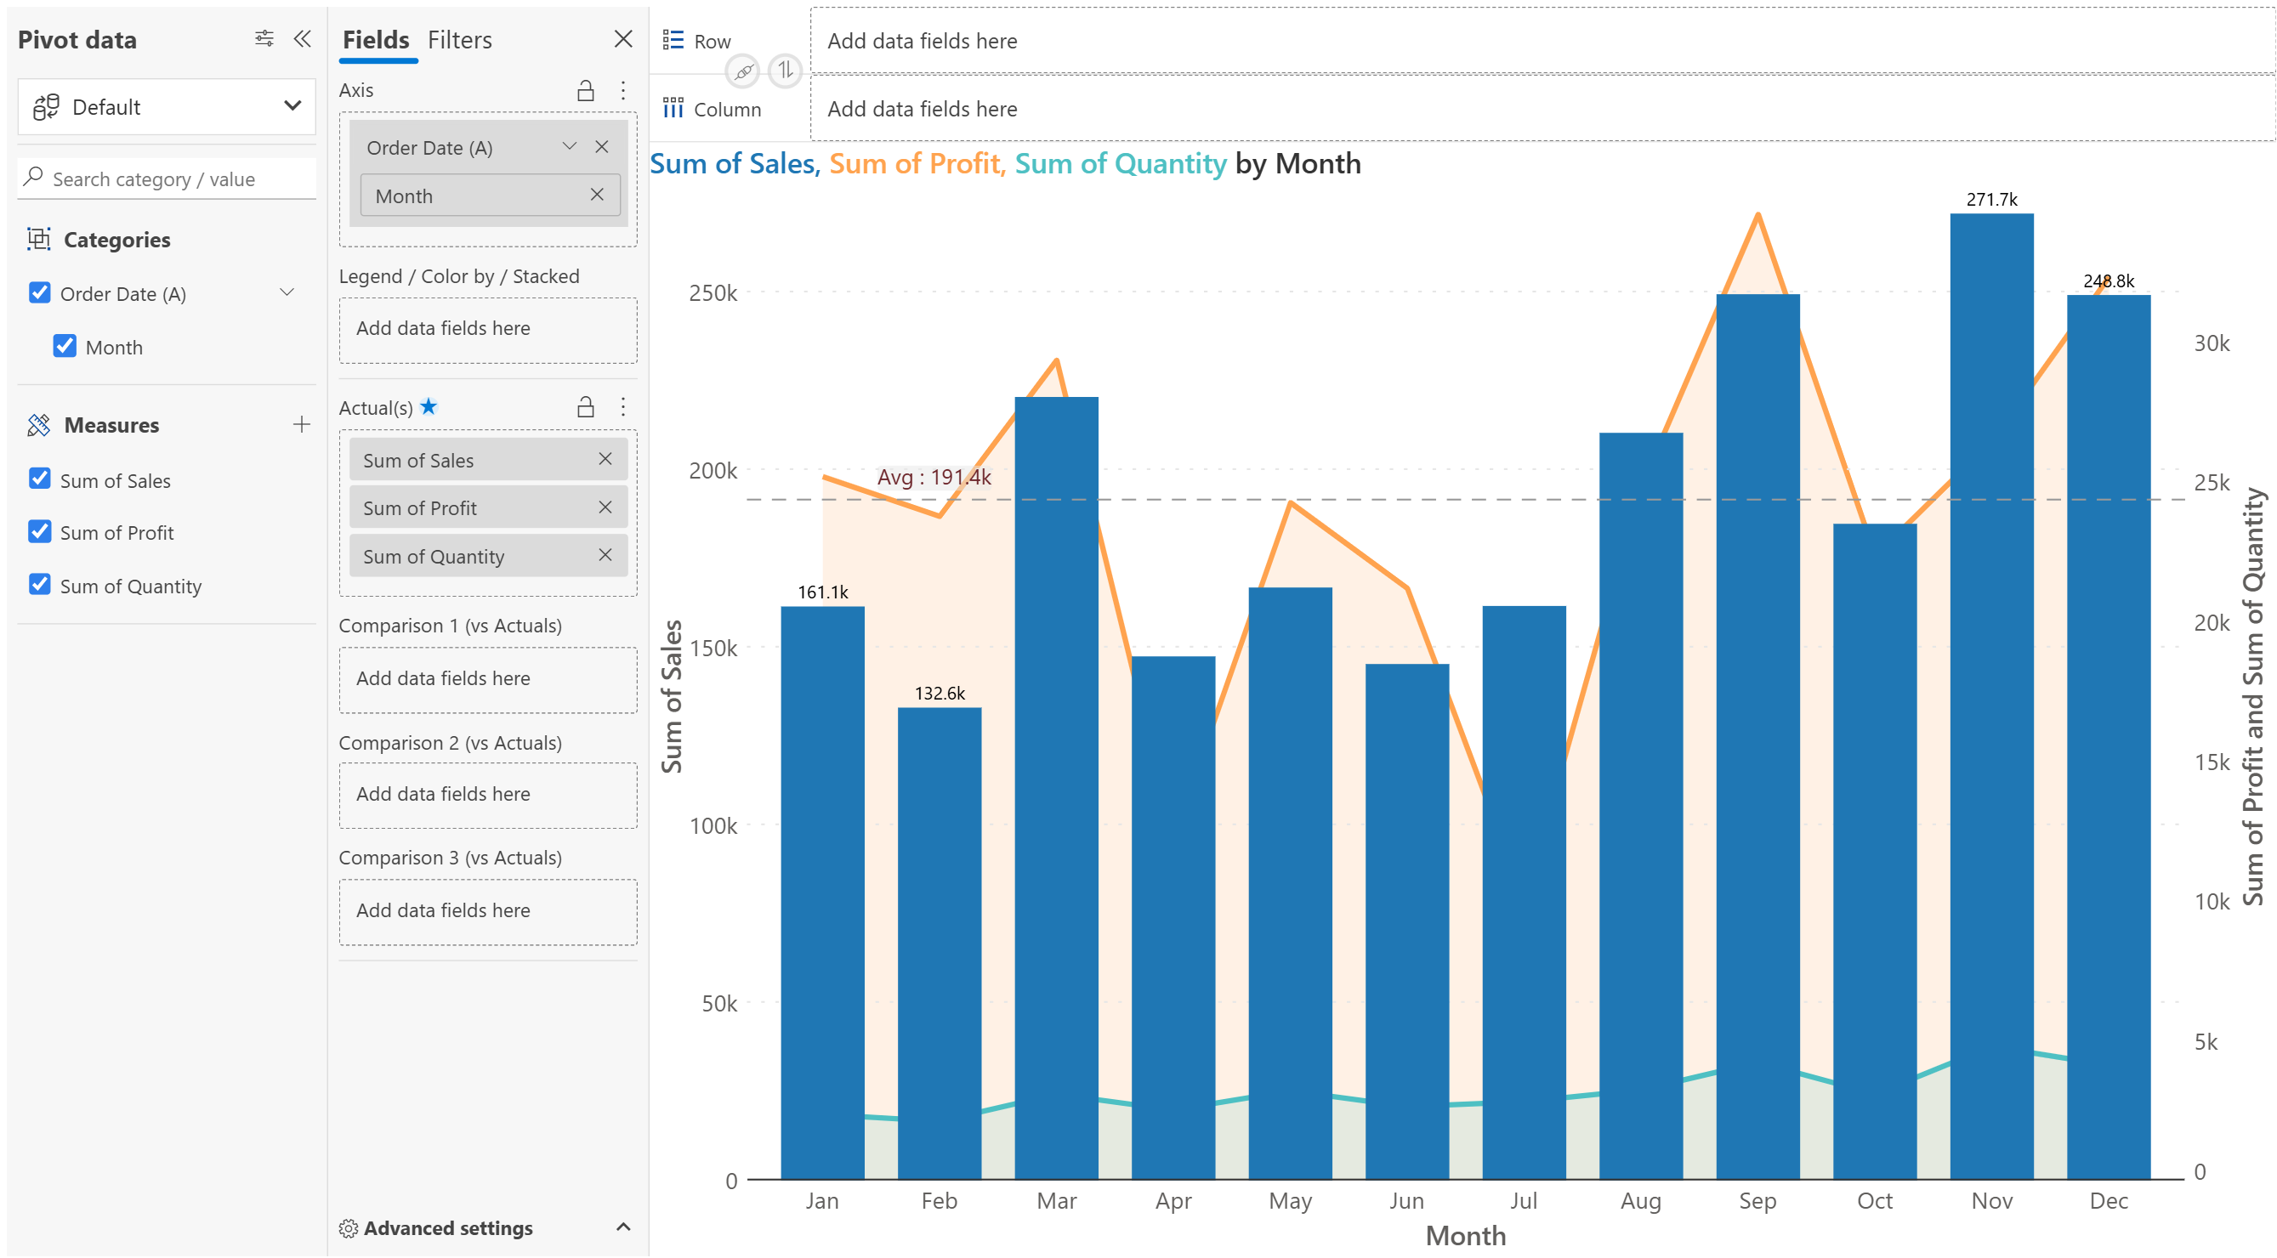Screen dimensions: 2277x1258
Task: Click the Axis lock icon
Action: click(585, 90)
